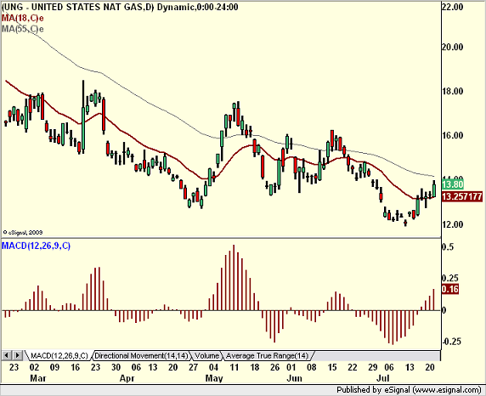Switch to the MACD(12,26,9,C) tab

click(x=59, y=356)
